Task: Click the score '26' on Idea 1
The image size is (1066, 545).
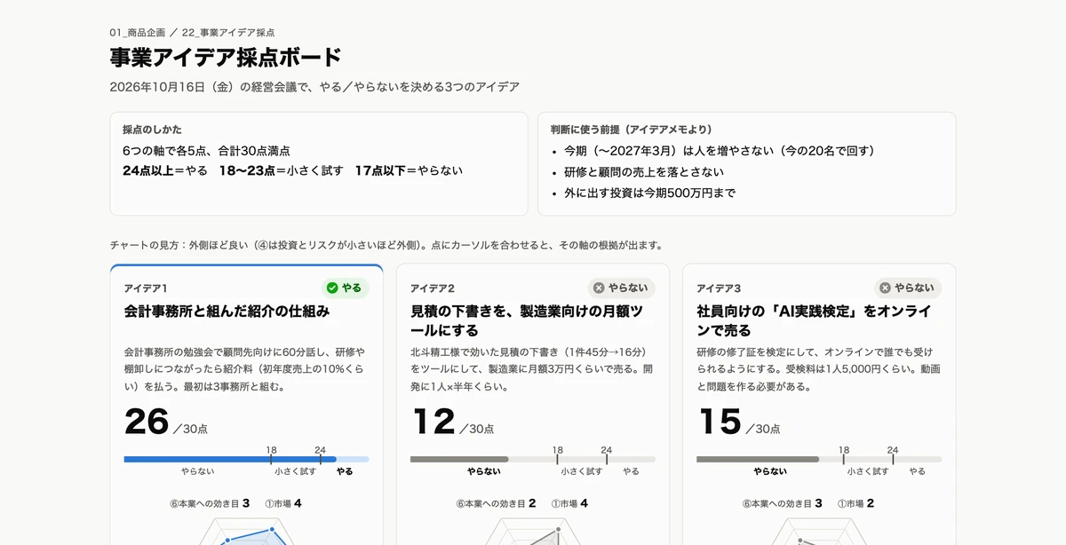Action: click(x=147, y=422)
